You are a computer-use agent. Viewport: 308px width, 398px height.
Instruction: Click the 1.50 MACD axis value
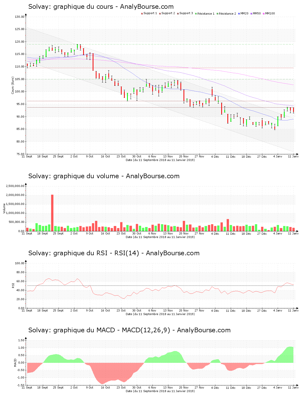(x=21, y=340)
